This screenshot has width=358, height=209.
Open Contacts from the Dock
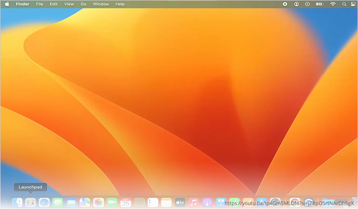click(x=139, y=202)
